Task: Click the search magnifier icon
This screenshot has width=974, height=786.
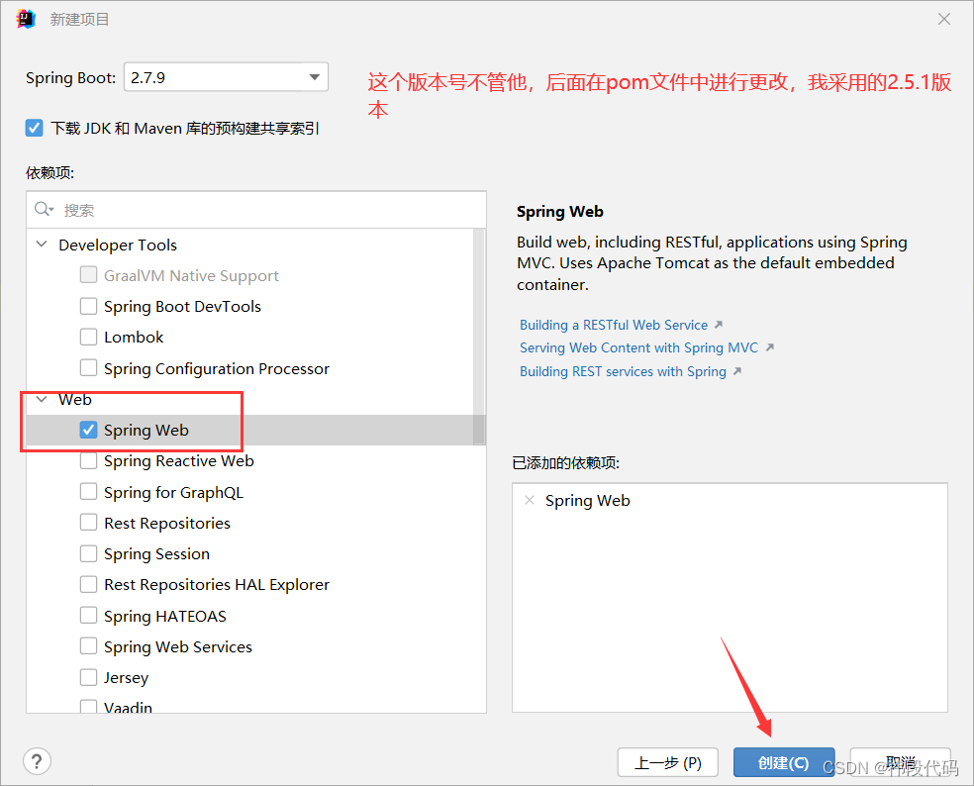Action: click(44, 210)
